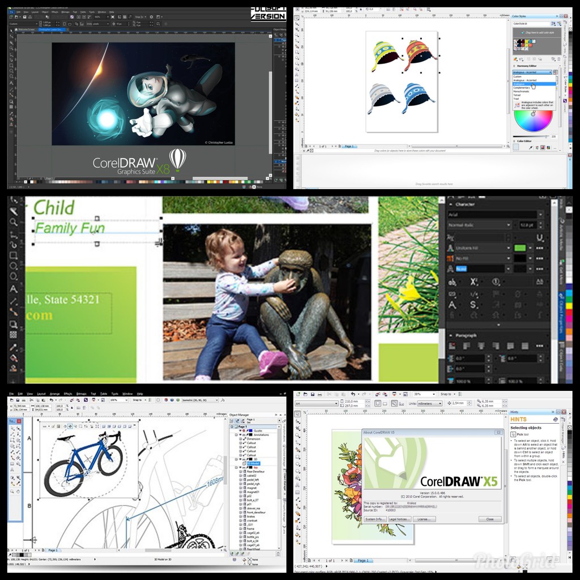Click Close button in About CorelDRAW X5
Image resolution: width=580 pixels, height=580 pixels.
tap(490, 519)
